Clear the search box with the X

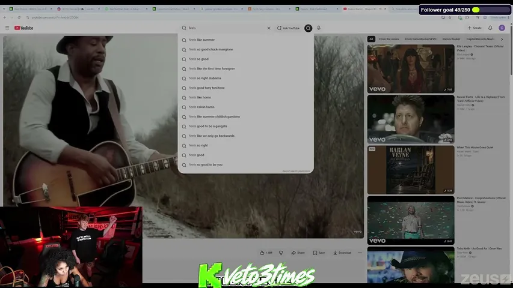point(269,28)
